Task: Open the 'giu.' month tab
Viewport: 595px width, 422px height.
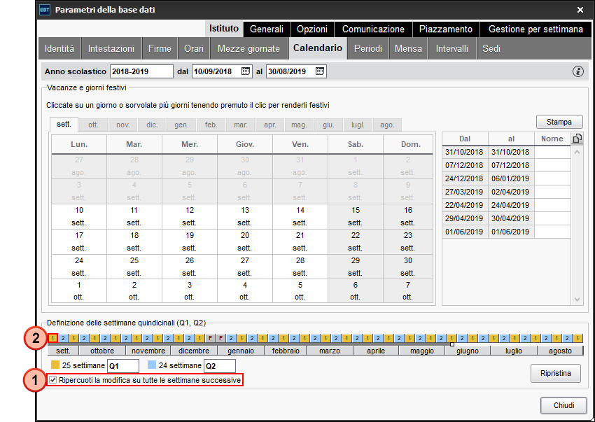Action: pos(328,125)
